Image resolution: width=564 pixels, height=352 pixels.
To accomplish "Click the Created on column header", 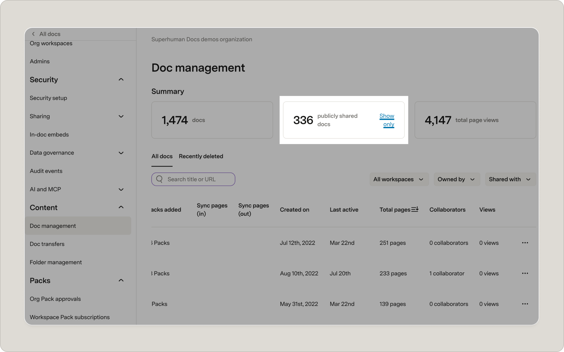I will (x=294, y=210).
